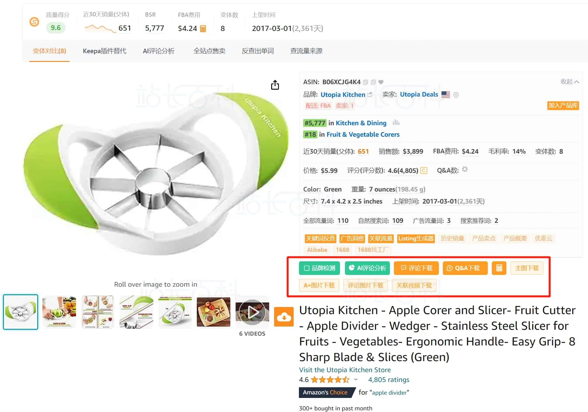
Task: Click the orange cloud download icon beside thumbnails
Action: point(284,317)
